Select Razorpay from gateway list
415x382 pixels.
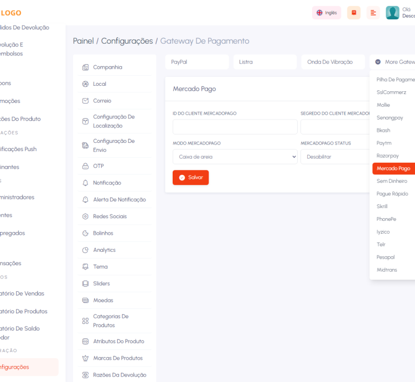click(x=387, y=156)
